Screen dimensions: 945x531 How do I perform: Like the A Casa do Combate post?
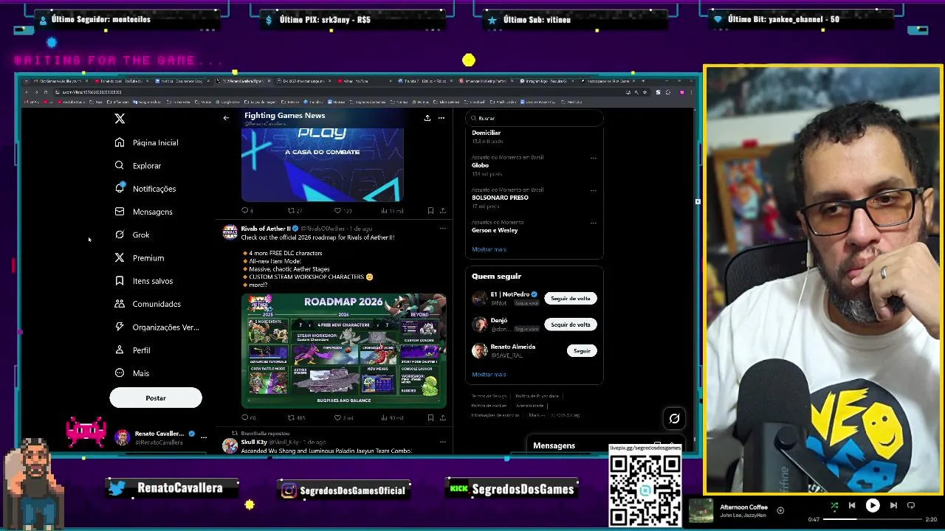click(343, 211)
